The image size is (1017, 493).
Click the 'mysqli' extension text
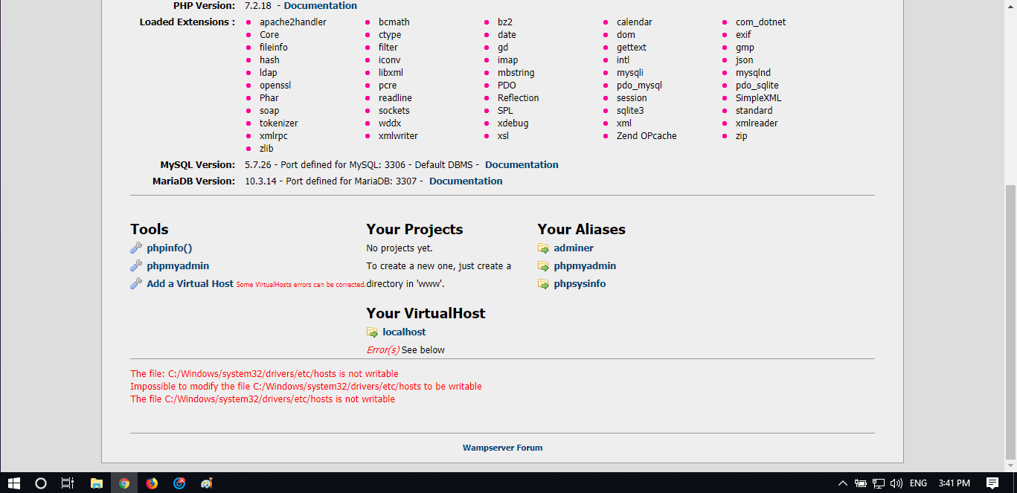630,73
